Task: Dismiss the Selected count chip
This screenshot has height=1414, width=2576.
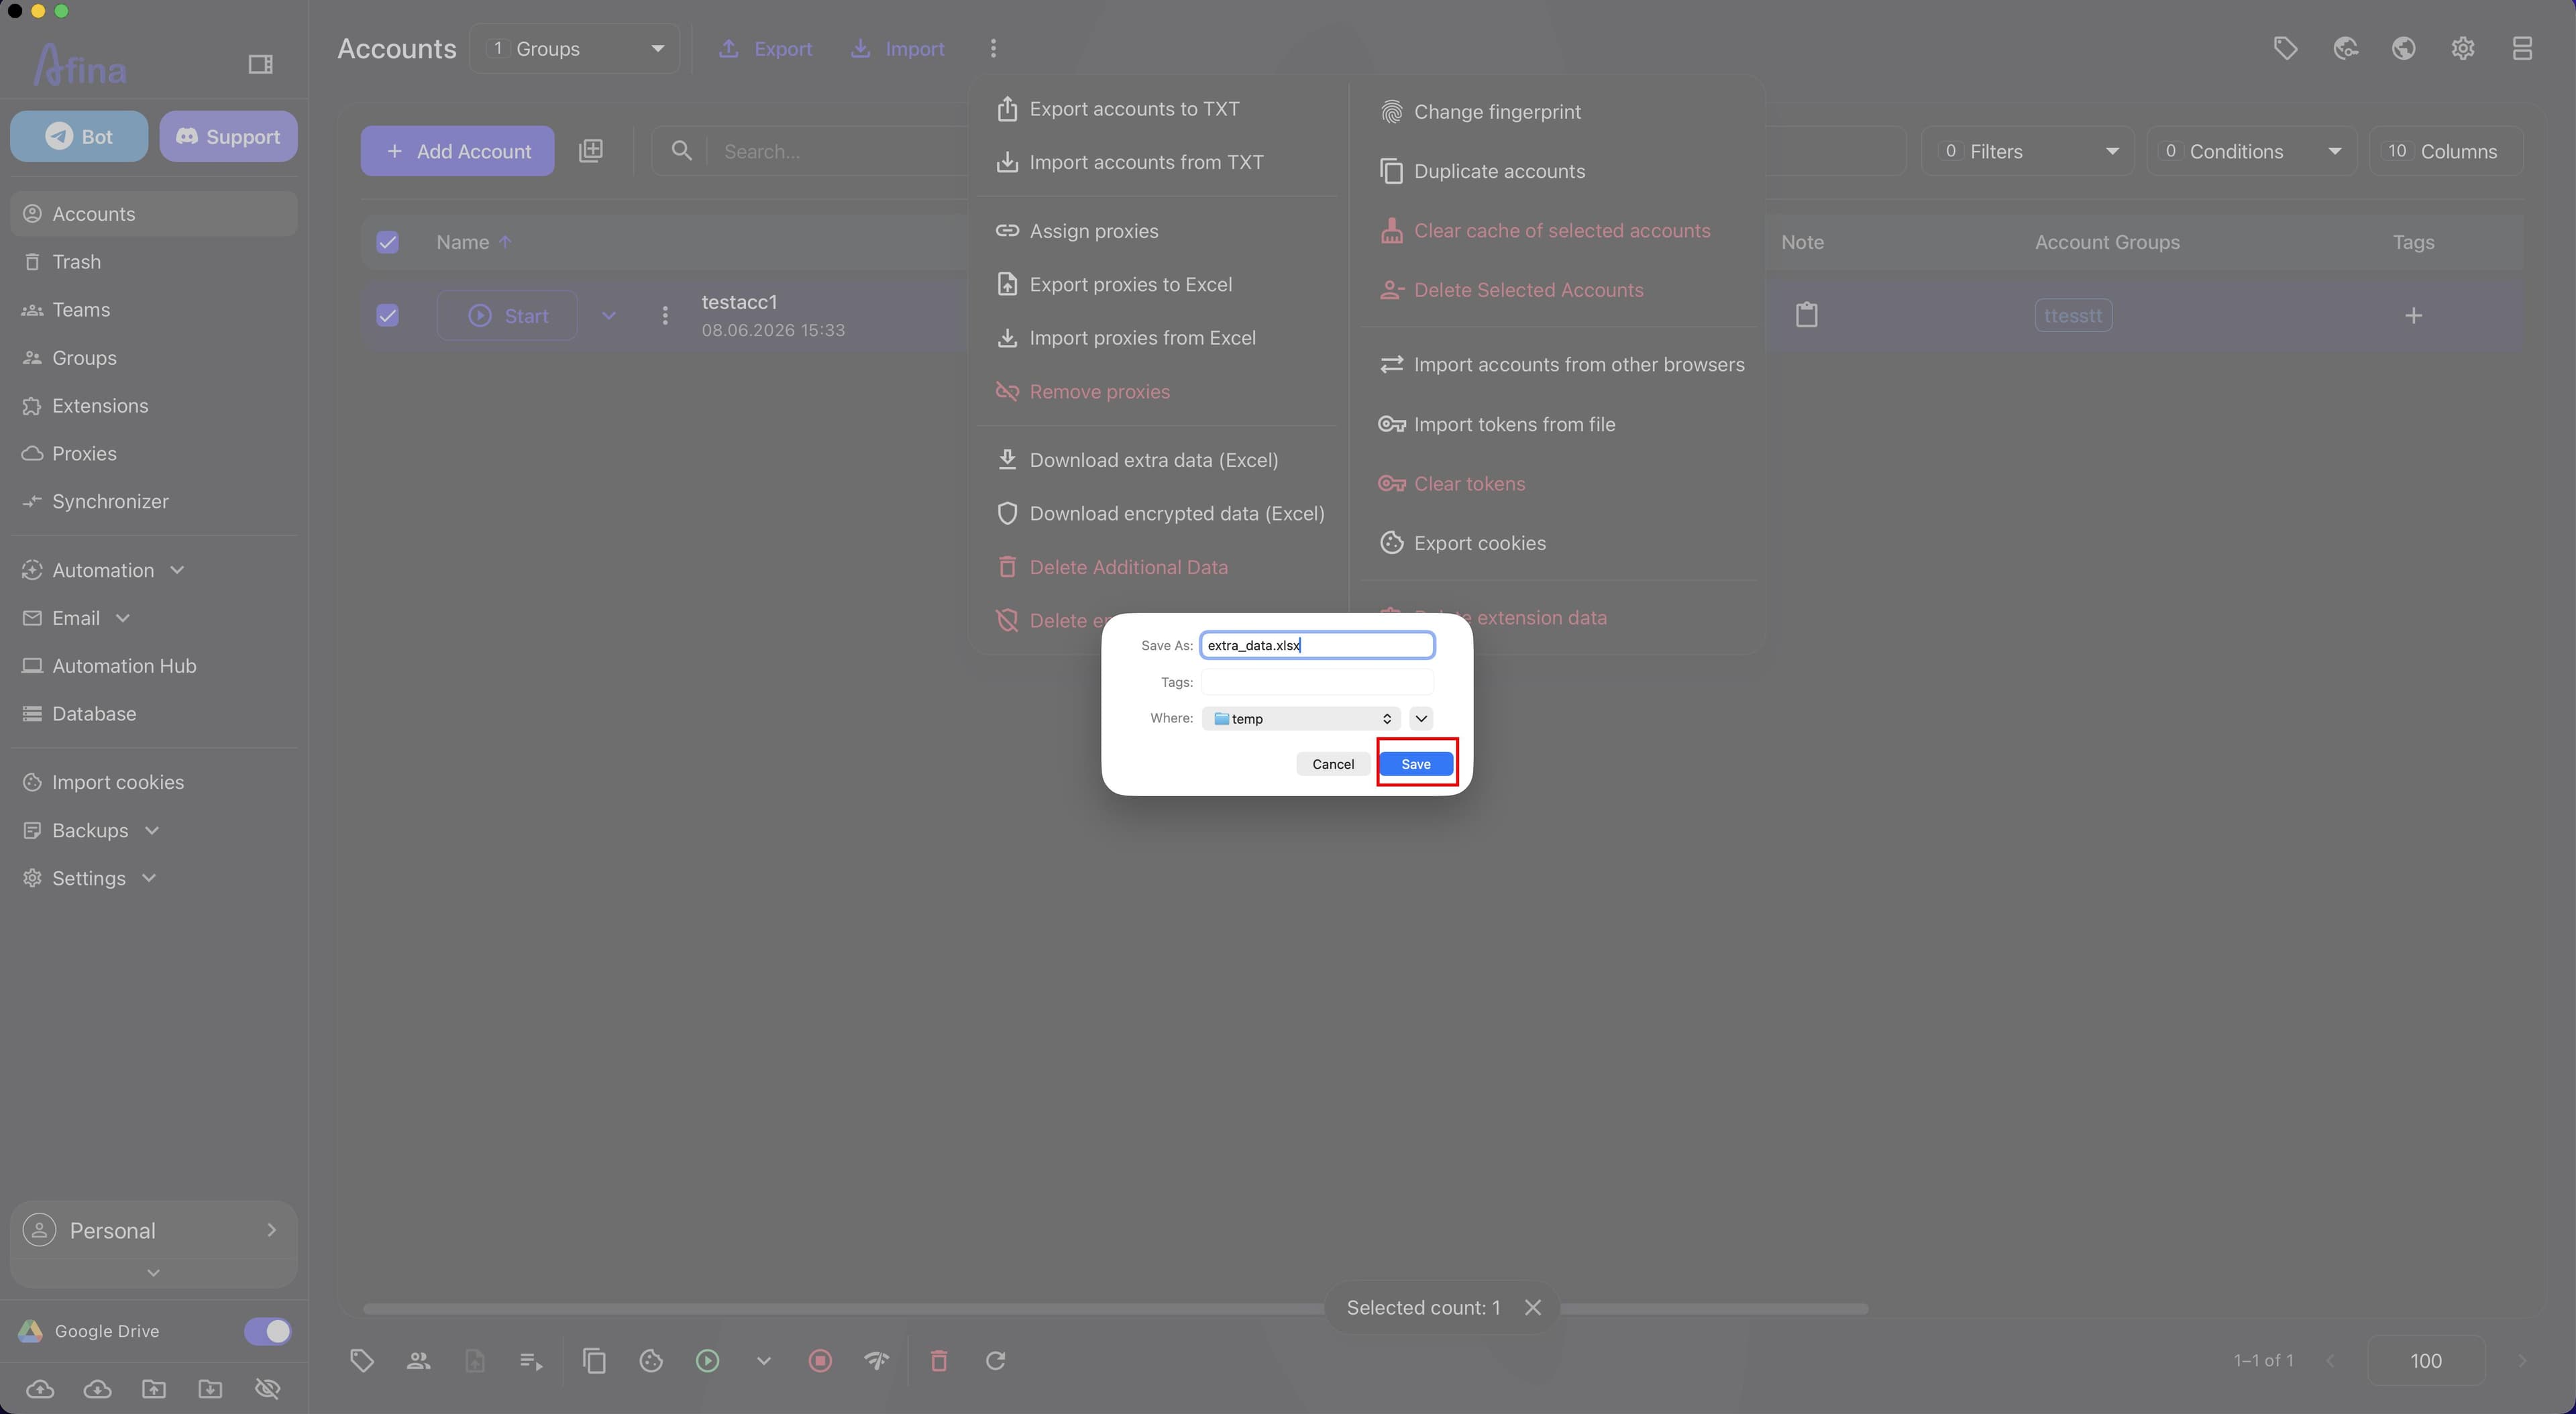Action: (1532, 1308)
